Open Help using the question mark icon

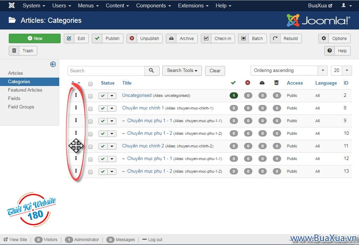tap(329, 51)
